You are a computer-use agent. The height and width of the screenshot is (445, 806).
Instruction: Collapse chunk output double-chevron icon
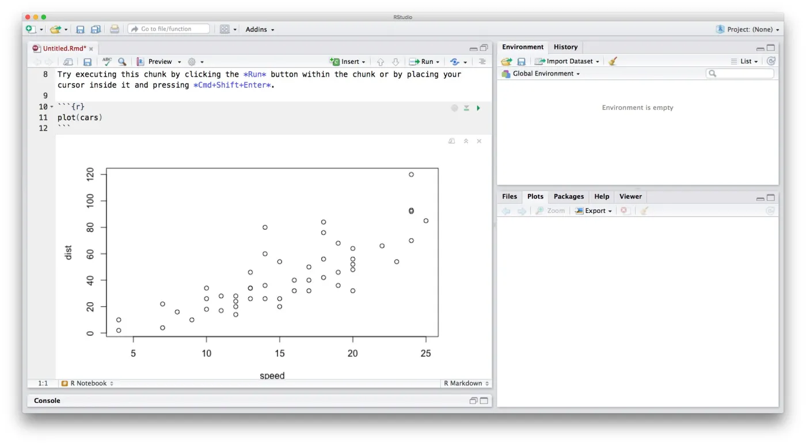466,141
